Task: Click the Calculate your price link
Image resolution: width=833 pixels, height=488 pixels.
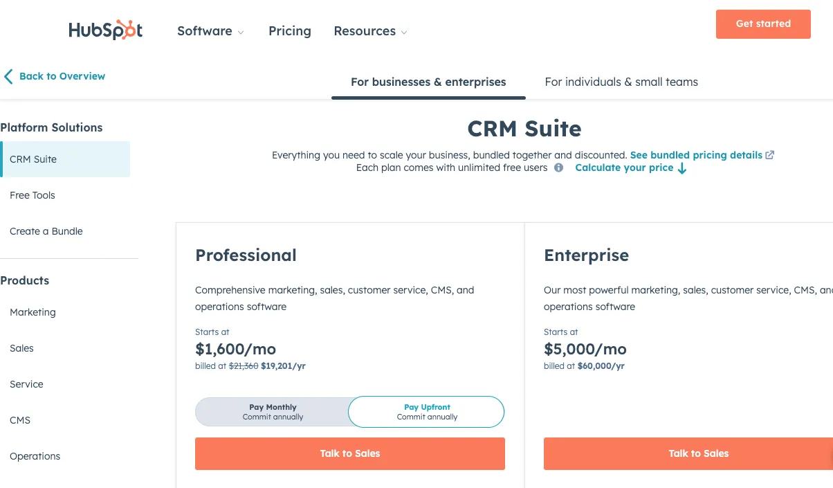Action: pos(624,168)
